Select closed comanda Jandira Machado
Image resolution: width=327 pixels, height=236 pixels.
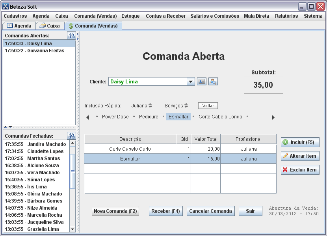click(x=36, y=144)
